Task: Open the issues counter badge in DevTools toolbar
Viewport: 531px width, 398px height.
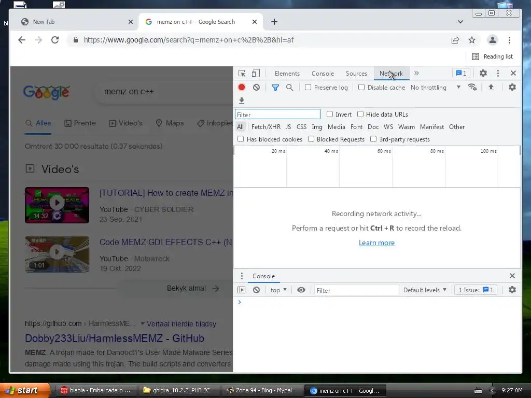Action: tap(461, 73)
